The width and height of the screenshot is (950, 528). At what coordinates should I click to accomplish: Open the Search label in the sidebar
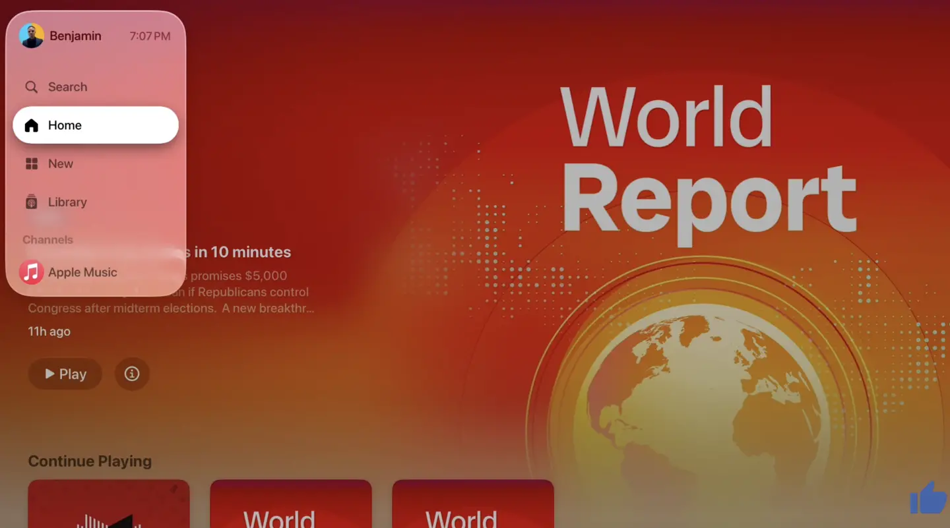pyautogui.click(x=67, y=87)
